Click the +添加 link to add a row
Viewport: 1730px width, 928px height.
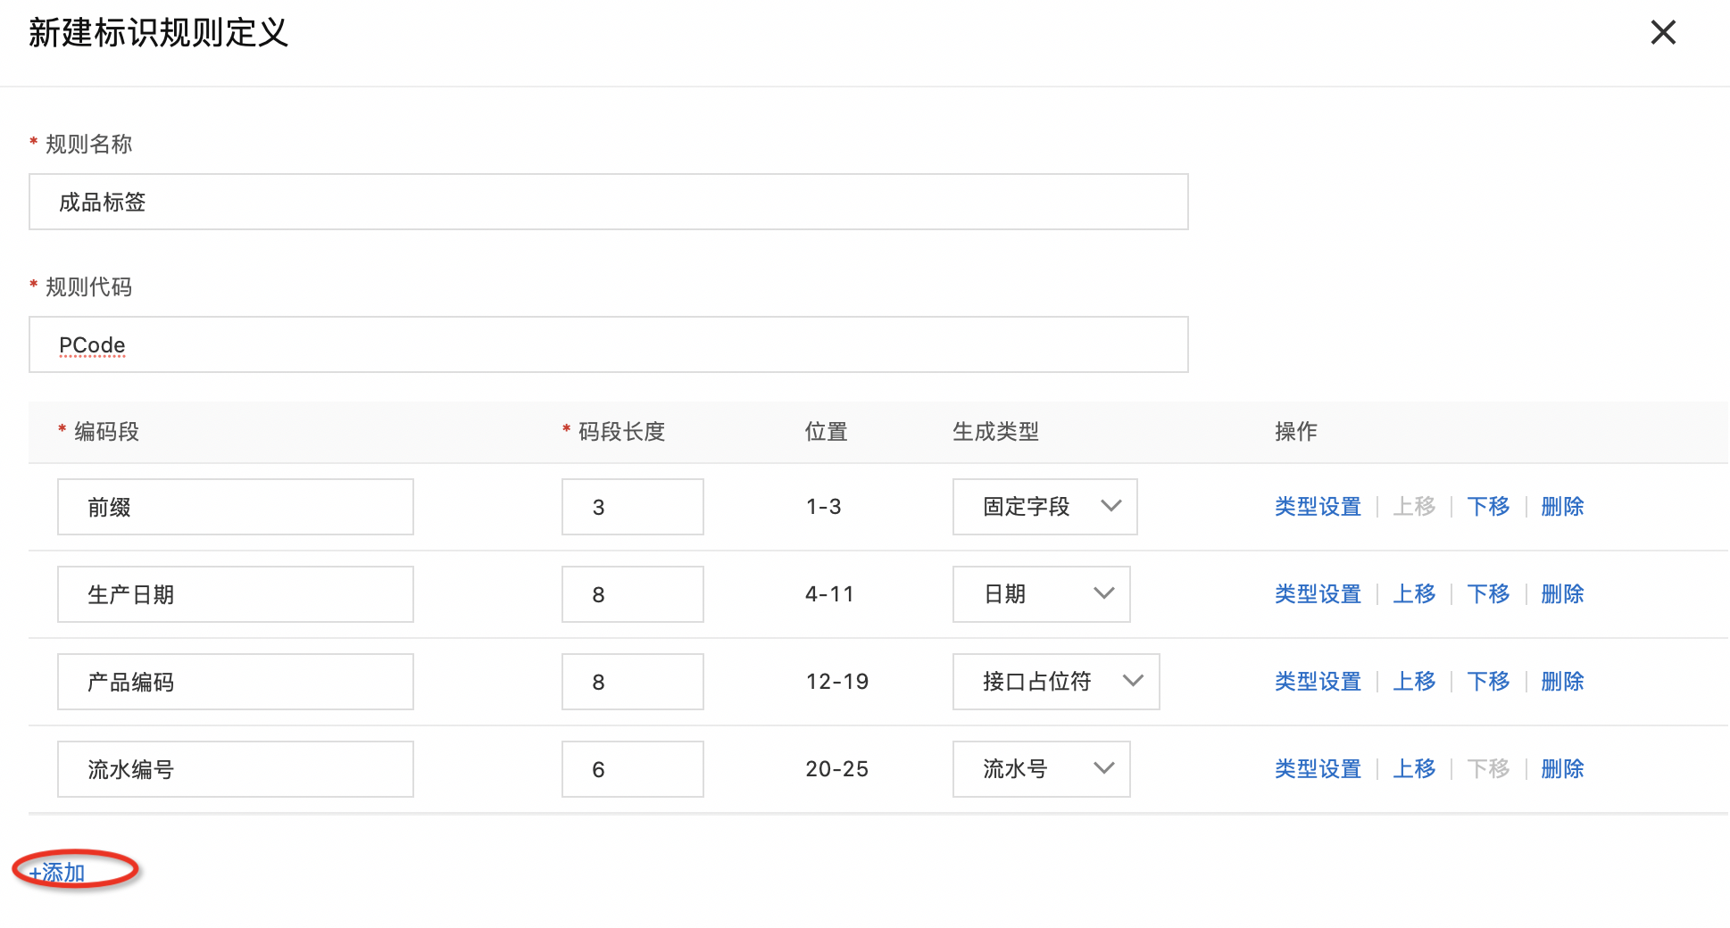point(57,872)
